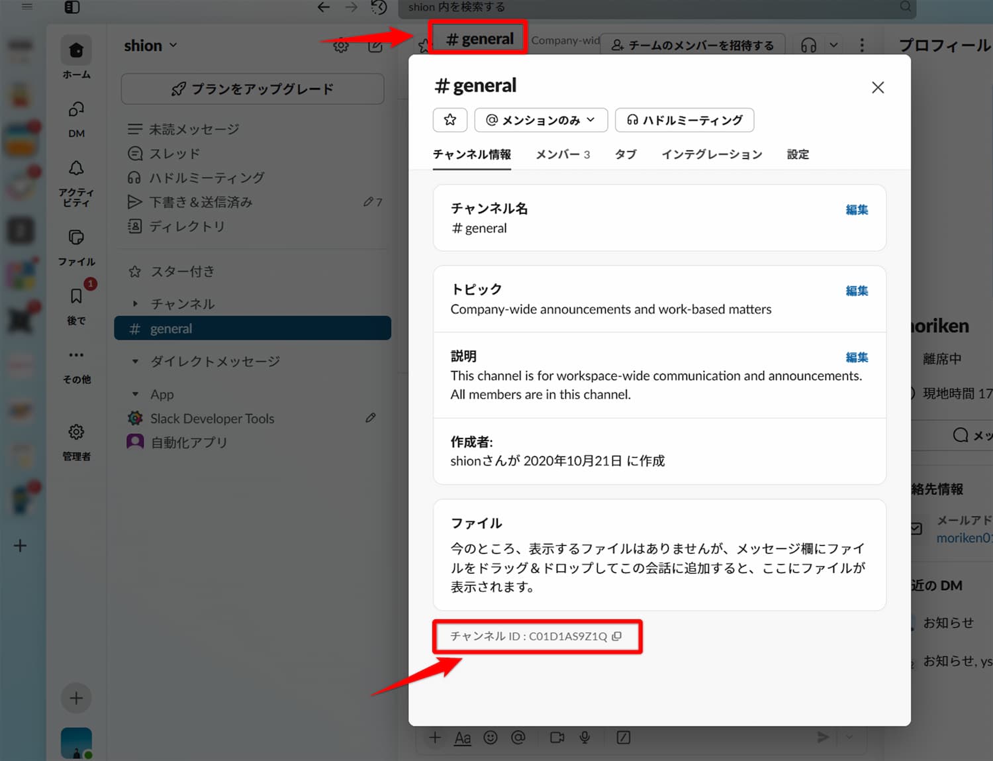
Task: Open the @メンションのみ notification dropdown
Action: [x=541, y=120]
